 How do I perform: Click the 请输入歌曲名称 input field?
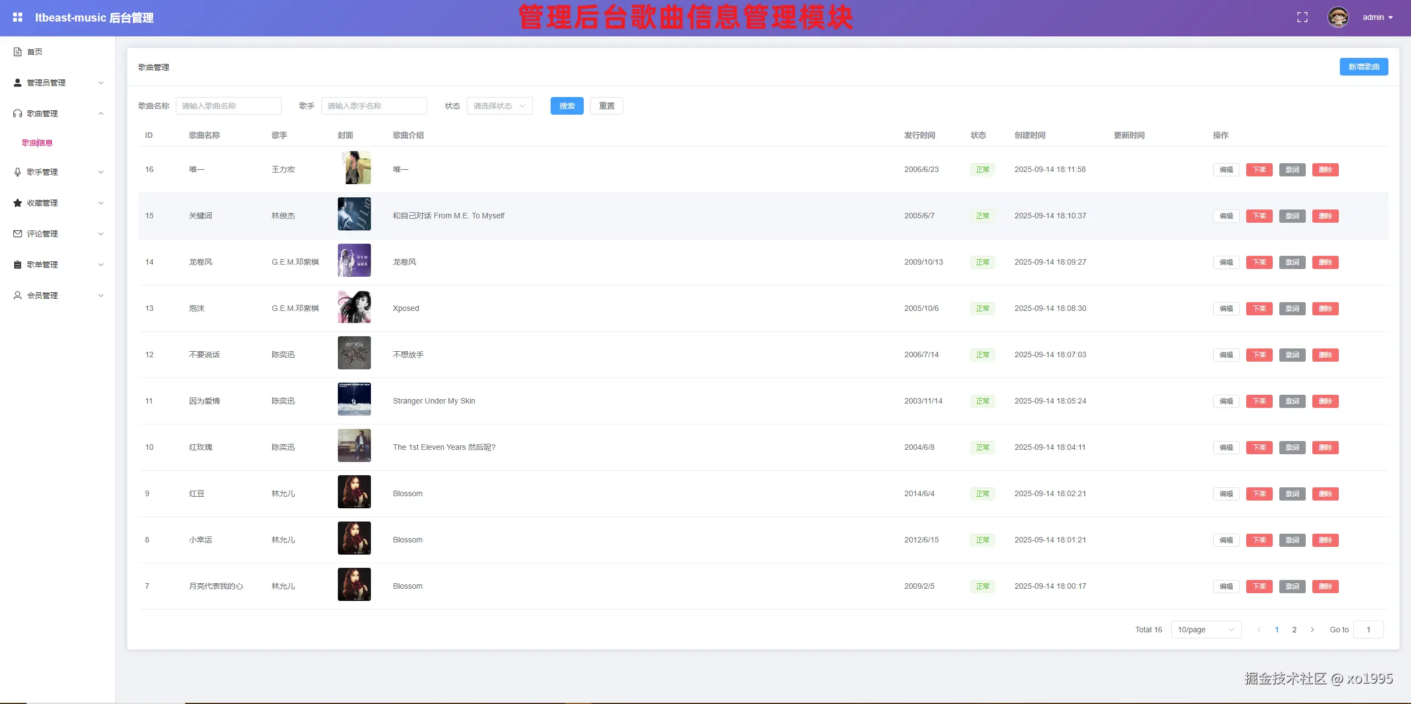point(228,106)
